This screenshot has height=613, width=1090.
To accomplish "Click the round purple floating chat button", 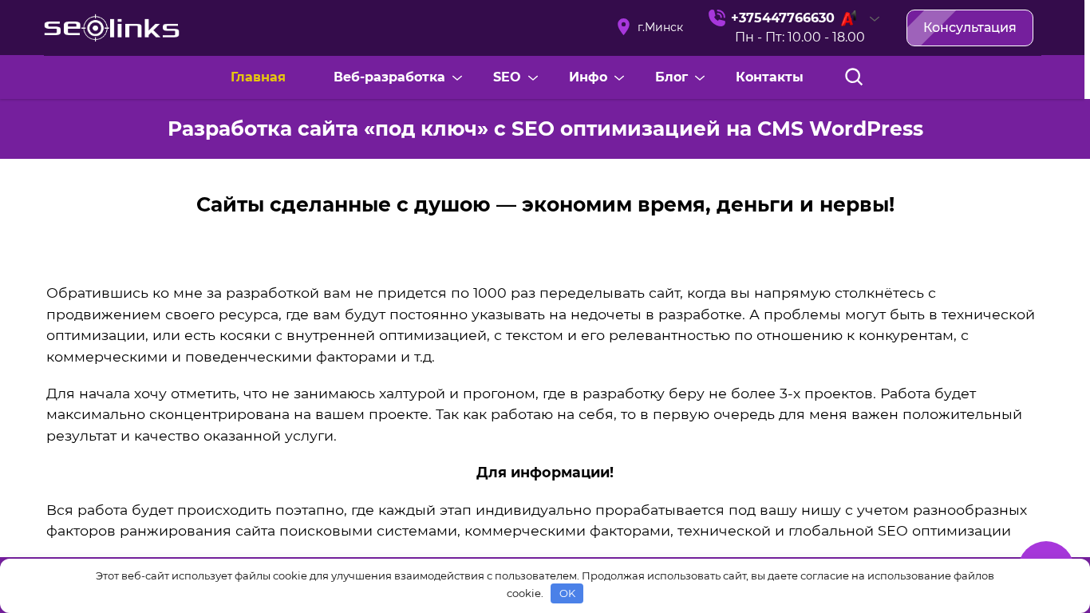I will pos(1046,551).
